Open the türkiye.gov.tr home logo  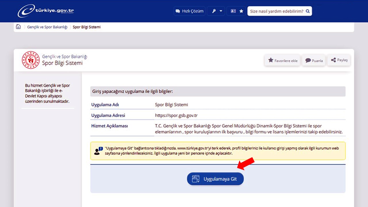pyautogui.click(x=46, y=11)
